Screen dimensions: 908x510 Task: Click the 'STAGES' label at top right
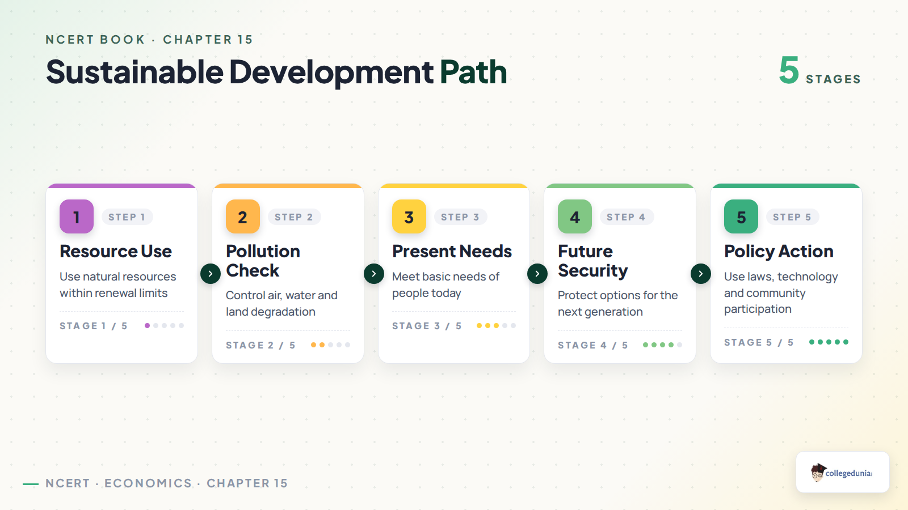[x=833, y=79]
